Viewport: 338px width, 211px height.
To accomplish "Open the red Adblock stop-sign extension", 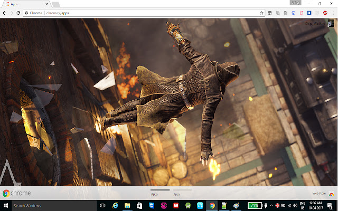I will point(325,13).
